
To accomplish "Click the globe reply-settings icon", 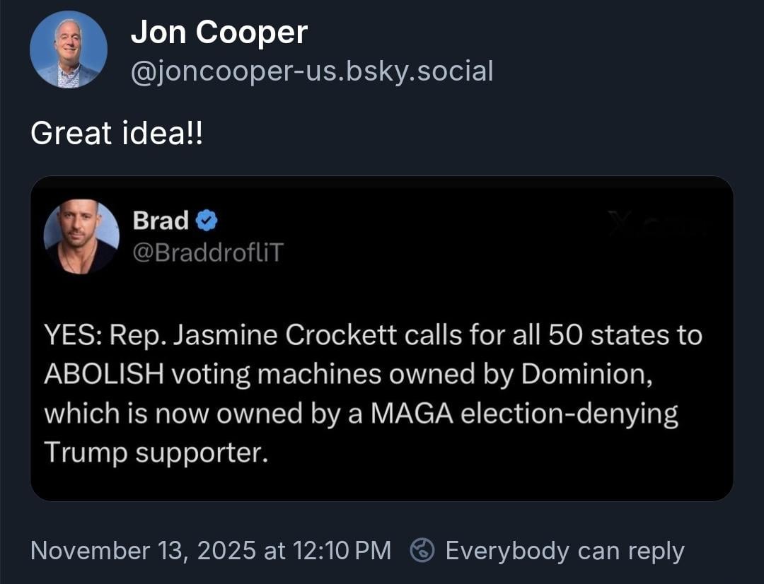I will [423, 550].
